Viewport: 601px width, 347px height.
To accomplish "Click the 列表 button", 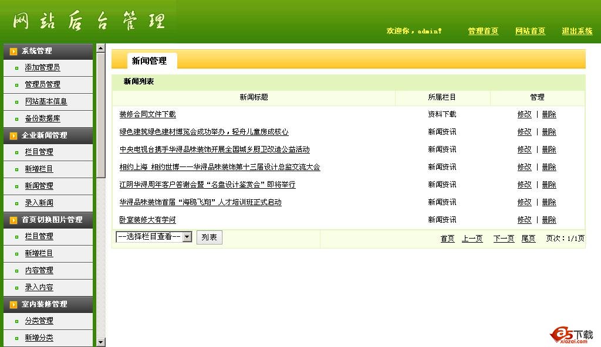I will [210, 237].
